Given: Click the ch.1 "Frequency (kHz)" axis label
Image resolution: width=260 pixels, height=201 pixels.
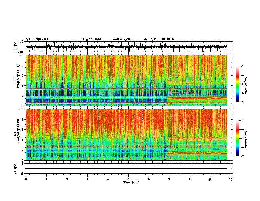Looking at the screenshot, I should click(x=18, y=77).
